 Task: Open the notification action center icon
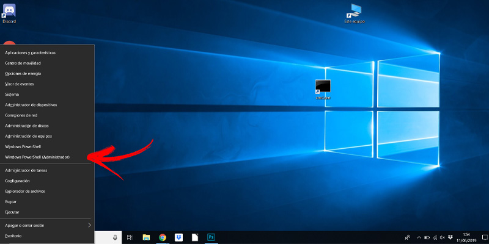click(485, 237)
